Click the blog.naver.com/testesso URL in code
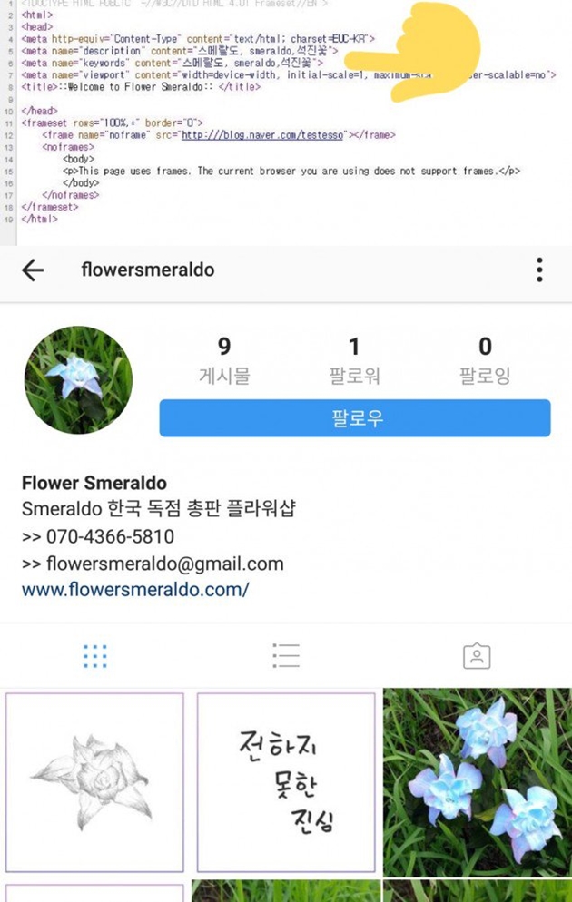572x902 pixels. [263, 135]
